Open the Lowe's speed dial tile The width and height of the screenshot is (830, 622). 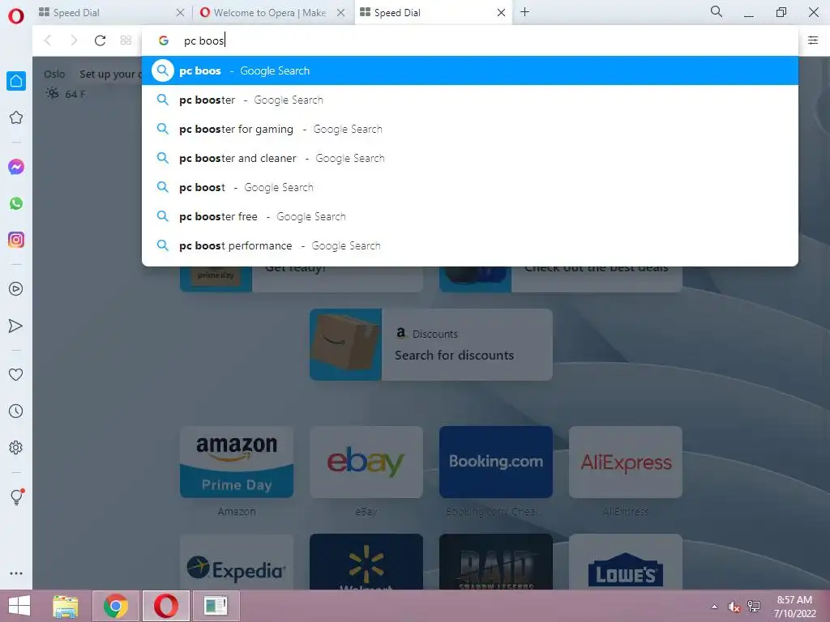(626, 562)
